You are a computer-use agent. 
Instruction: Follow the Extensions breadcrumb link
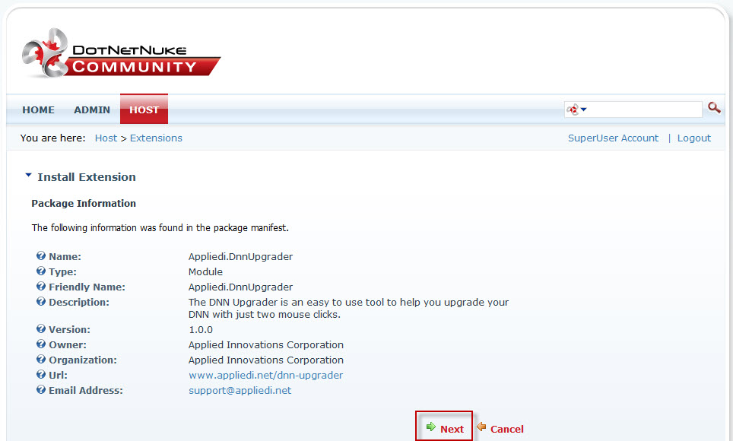point(156,138)
